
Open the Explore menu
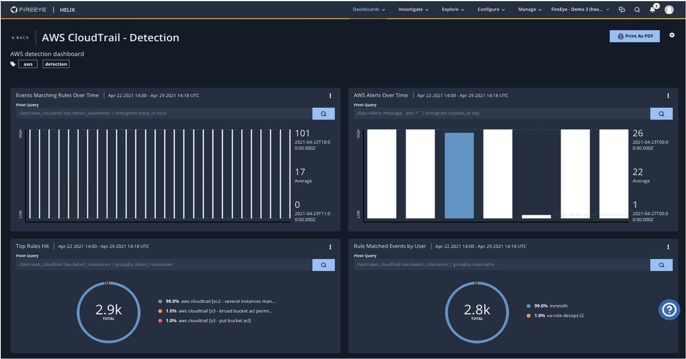tap(453, 10)
